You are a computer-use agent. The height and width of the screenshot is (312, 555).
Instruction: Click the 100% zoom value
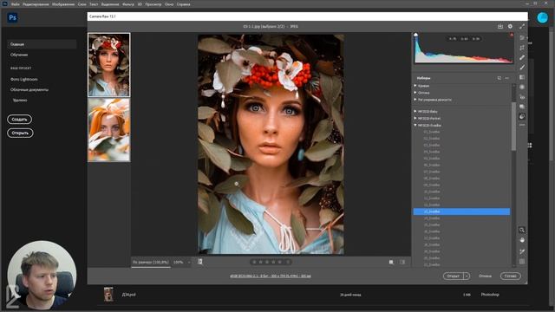tap(179, 262)
